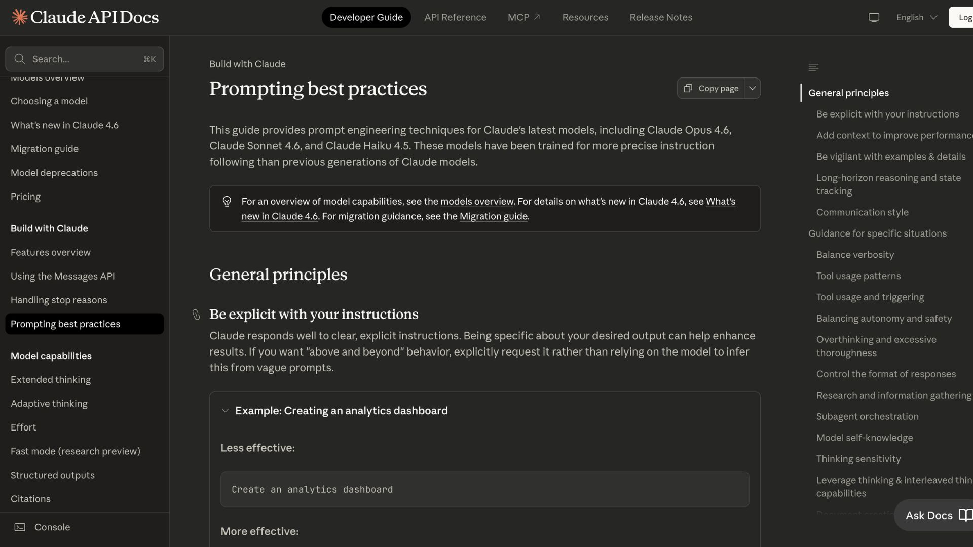Jump to Tool usage patterns section
Viewport: 973px width, 547px height.
[x=858, y=276]
